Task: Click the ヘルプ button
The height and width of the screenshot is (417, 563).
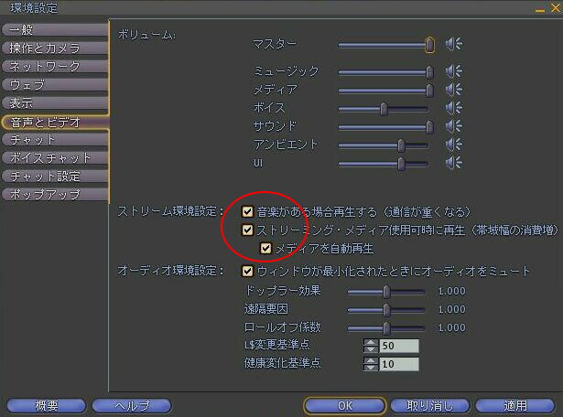Action: pos(132,406)
